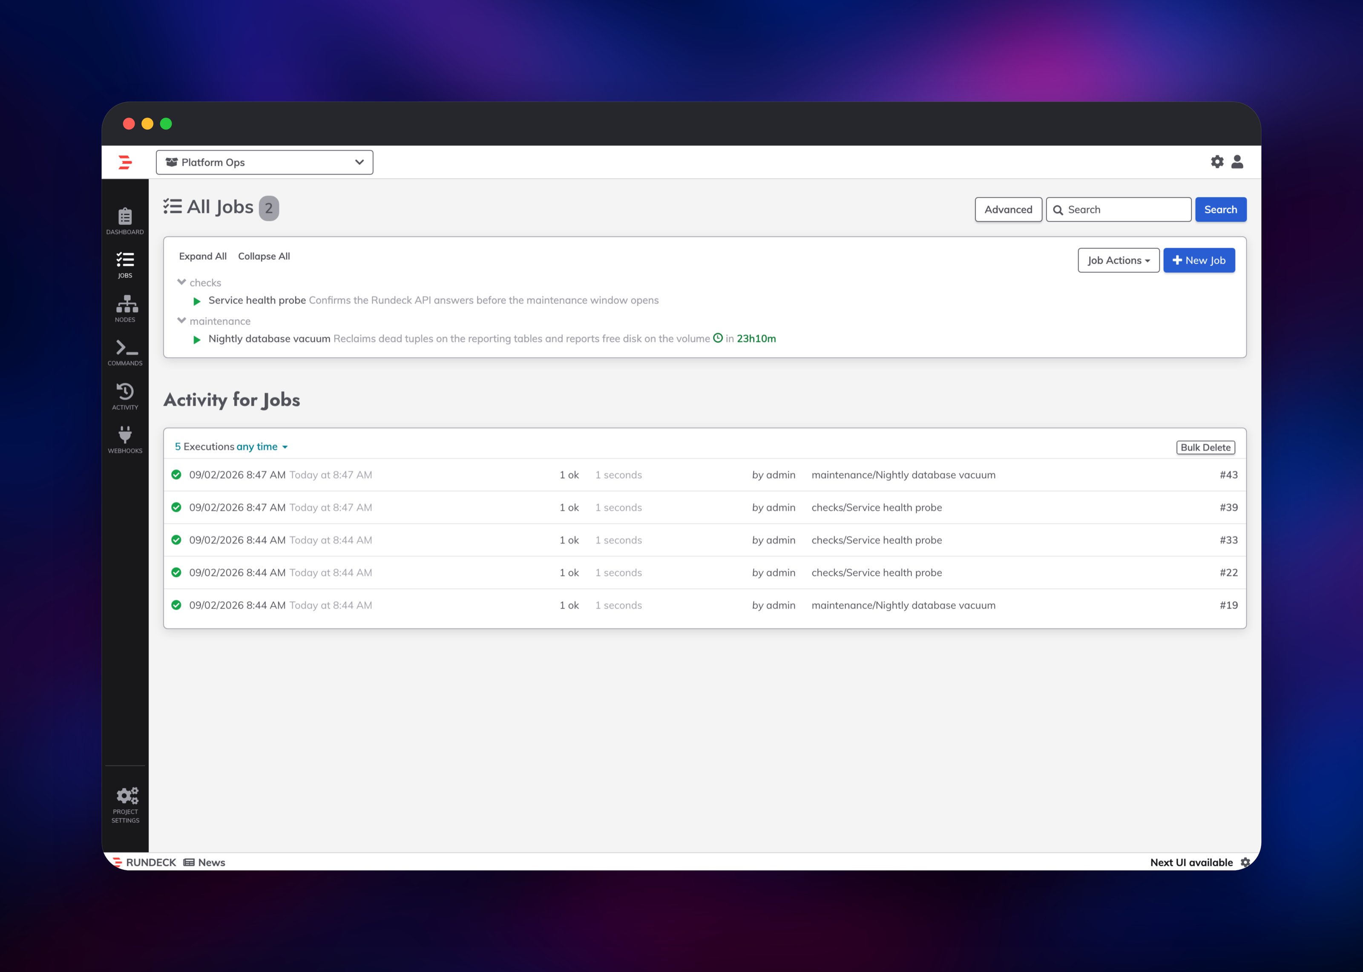This screenshot has height=972, width=1363.
Task: Open the Dashboard sidebar icon
Action: 125,221
